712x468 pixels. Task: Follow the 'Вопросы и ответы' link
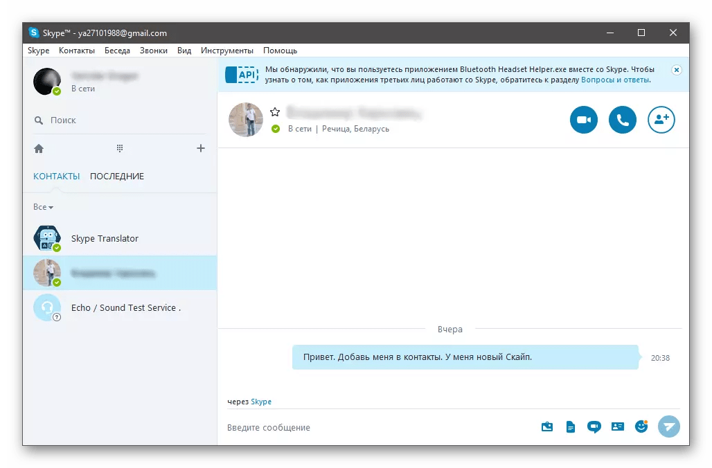click(615, 80)
